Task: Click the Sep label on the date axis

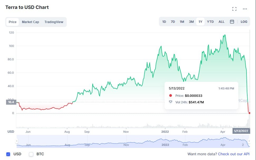Action: click(x=87, y=132)
